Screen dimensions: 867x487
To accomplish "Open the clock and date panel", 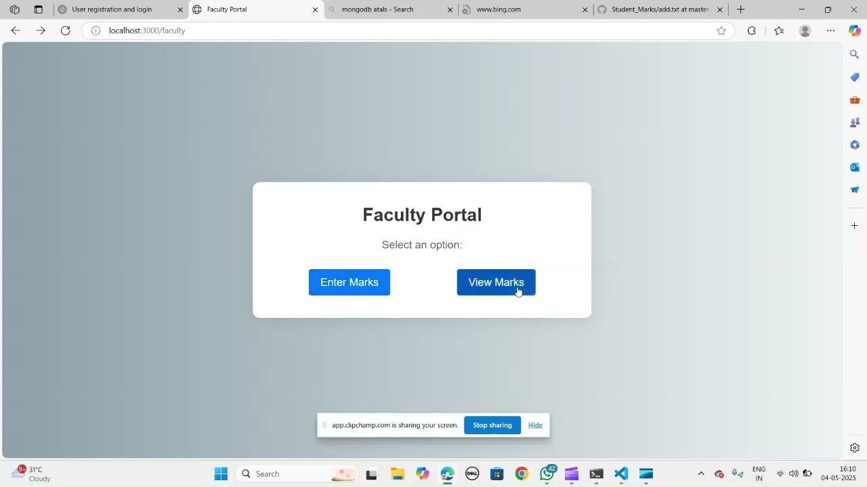I will (x=839, y=473).
